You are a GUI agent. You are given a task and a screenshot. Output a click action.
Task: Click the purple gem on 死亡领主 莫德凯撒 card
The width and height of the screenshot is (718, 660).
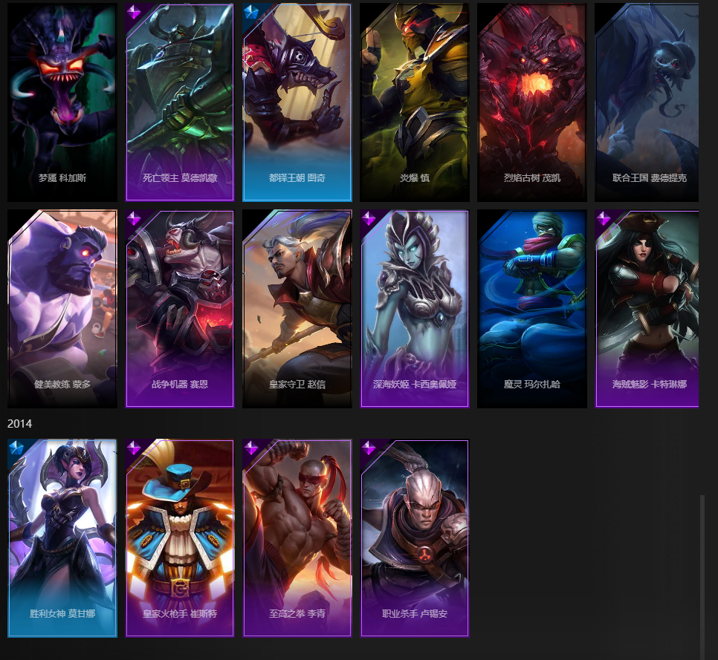pos(133,12)
